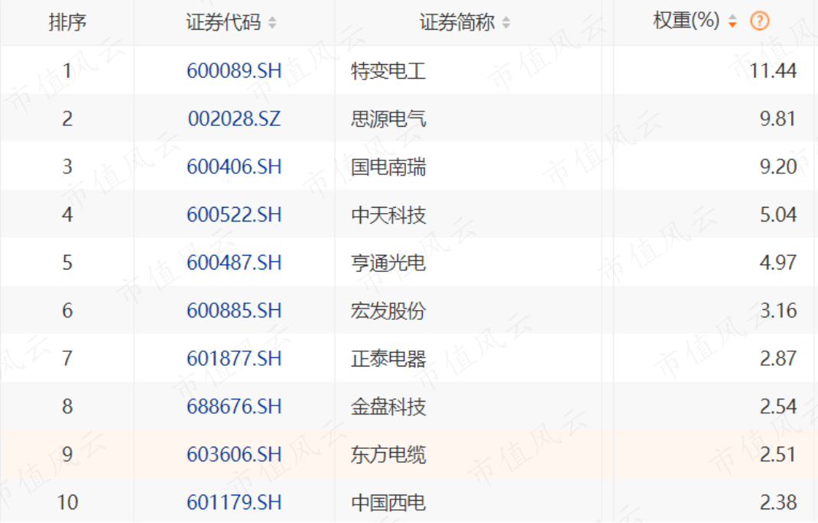818x523 pixels.
Task: Toggle the 权重(%) sort arrows
Action: (732, 21)
